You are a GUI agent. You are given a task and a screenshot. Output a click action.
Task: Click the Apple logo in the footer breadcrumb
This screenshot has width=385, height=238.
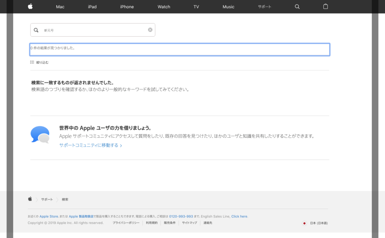30,199
